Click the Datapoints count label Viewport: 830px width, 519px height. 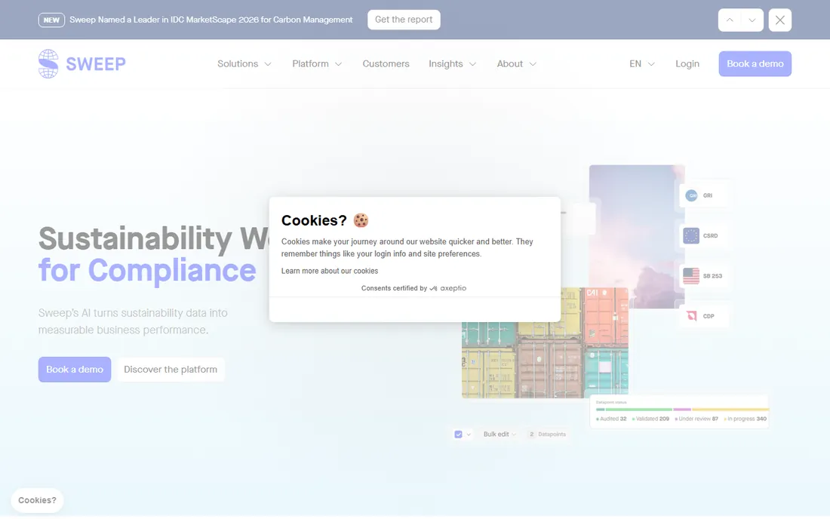(547, 435)
